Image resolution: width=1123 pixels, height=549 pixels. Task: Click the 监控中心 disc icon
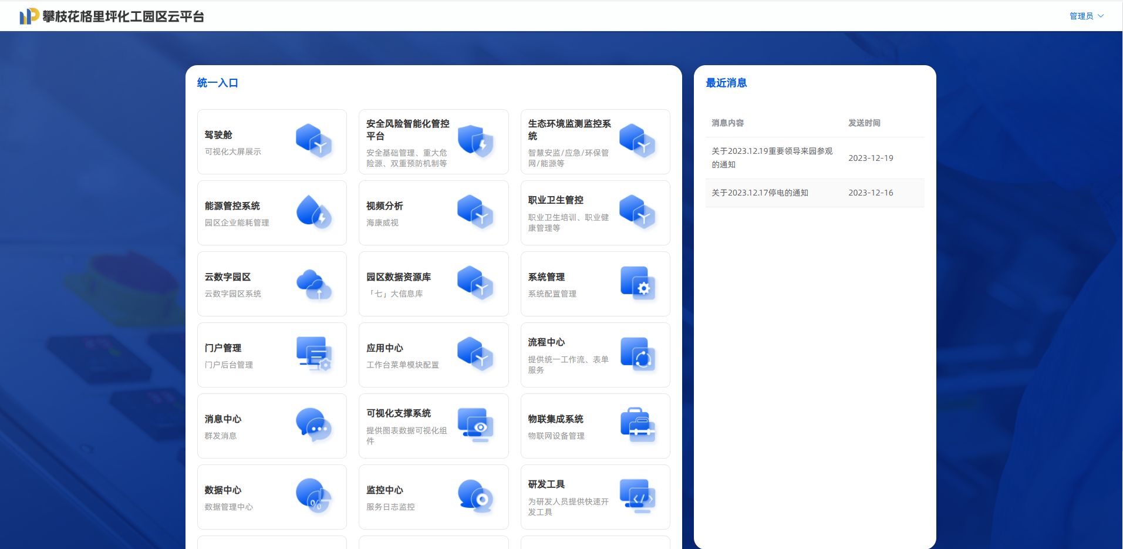475,497
